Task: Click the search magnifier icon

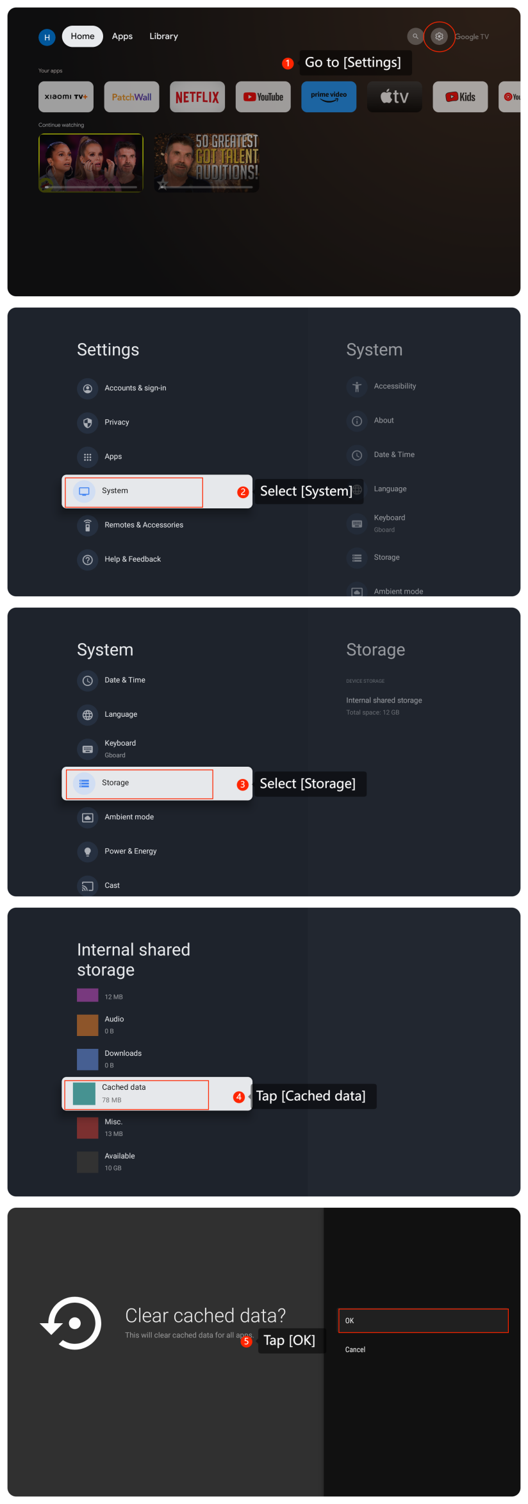Action: (415, 37)
